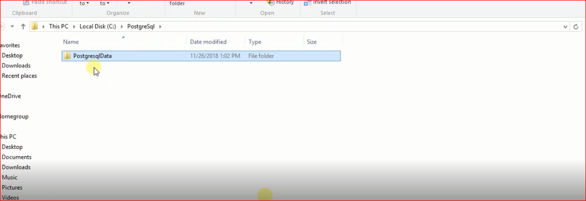Viewport: 586px width, 201px height.
Task: Click the Paste shortcut ribbon icon
Action: click(x=26, y=2)
